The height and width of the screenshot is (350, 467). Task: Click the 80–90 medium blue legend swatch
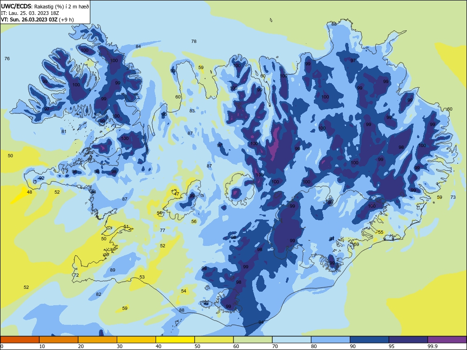point(331,340)
